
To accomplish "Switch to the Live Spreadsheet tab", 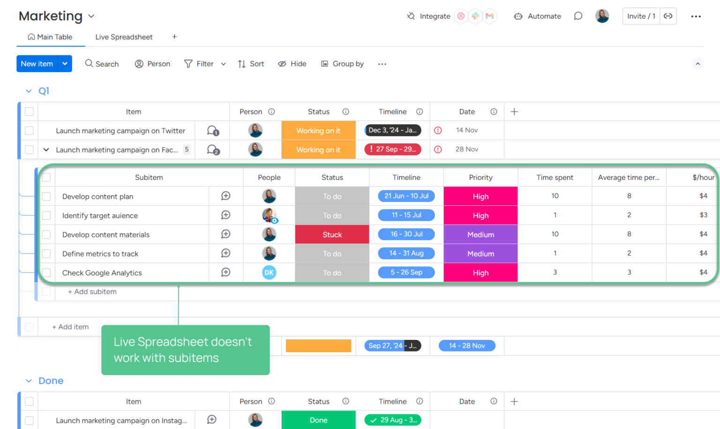I will [x=124, y=37].
